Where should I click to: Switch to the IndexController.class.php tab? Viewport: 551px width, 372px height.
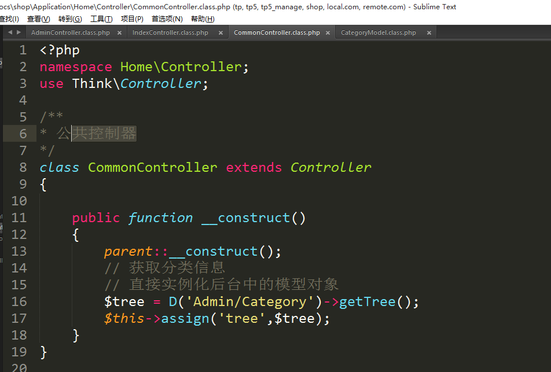(170, 33)
